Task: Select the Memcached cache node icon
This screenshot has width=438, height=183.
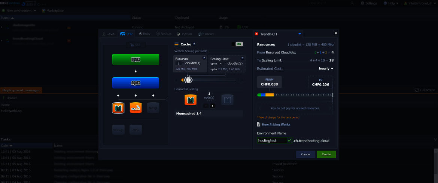Action: click(x=118, y=108)
